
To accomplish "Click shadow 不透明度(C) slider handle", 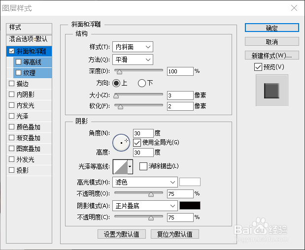I will tap(151, 218).
